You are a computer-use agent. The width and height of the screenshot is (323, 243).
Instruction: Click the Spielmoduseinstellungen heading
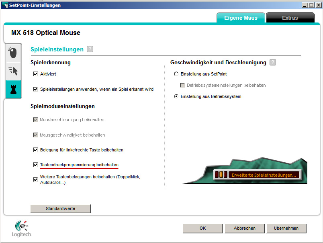tap(63, 106)
